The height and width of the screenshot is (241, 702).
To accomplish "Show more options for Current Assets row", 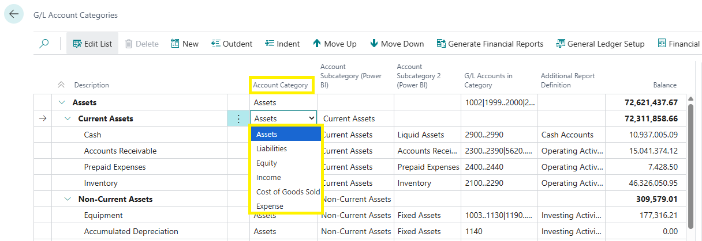I will (x=239, y=118).
